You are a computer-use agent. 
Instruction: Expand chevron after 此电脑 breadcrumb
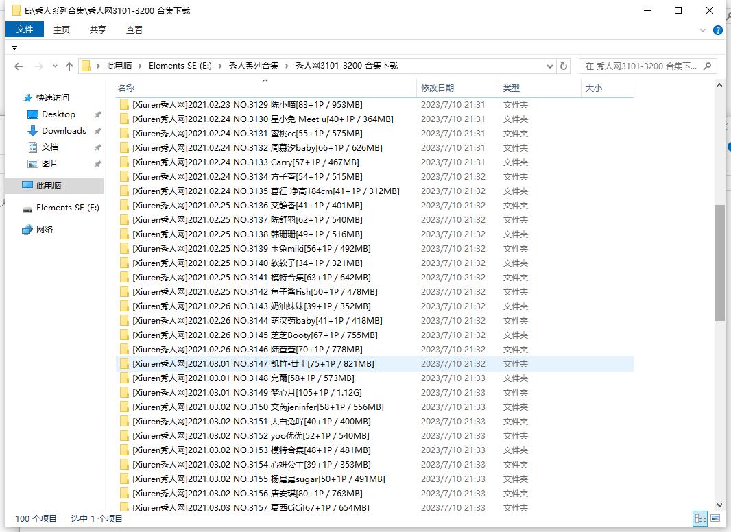tap(141, 66)
